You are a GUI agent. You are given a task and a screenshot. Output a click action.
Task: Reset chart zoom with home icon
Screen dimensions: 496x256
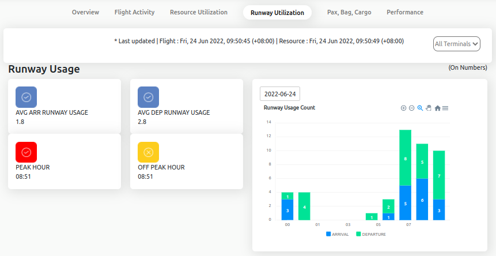click(437, 108)
